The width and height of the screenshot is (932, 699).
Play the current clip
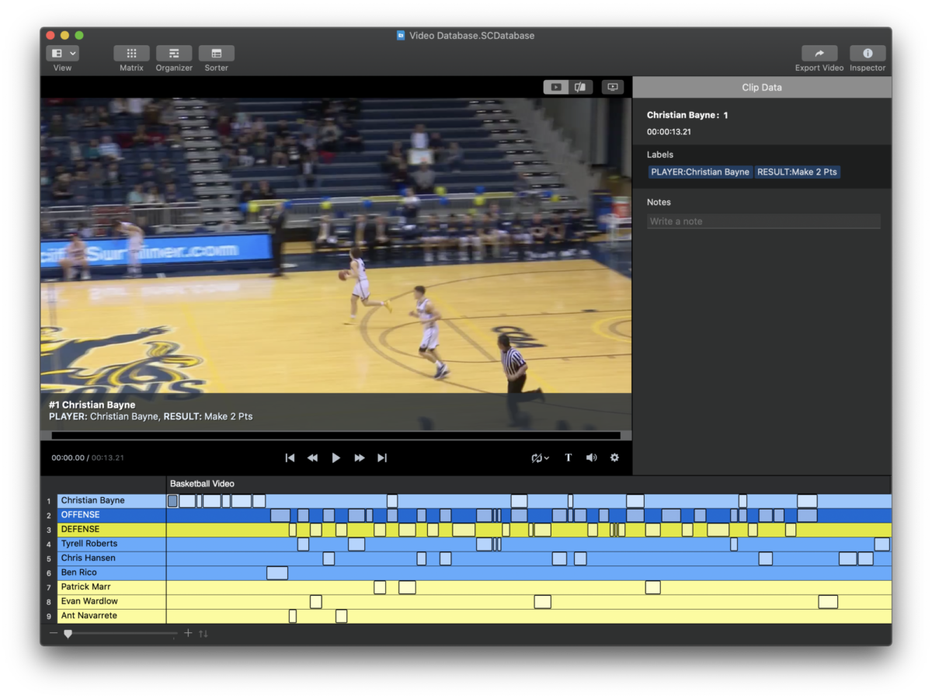tap(336, 457)
